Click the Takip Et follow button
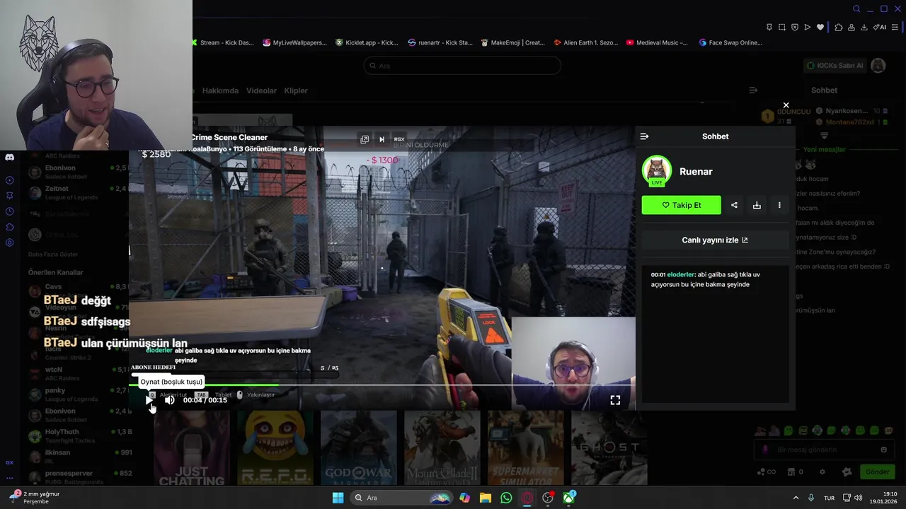Screen dimensions: 906x509 [x=681, y=205]
